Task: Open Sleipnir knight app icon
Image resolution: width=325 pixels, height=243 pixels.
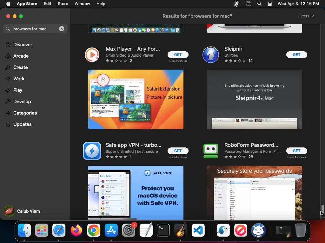Action: point(211,55)
